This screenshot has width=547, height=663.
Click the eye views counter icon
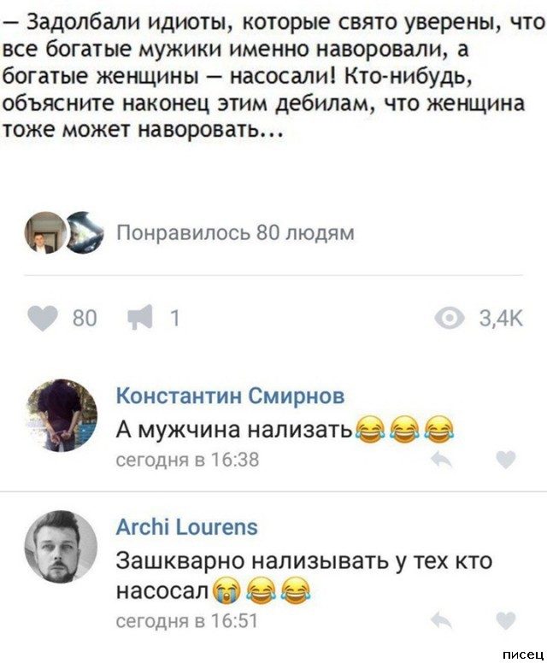[x=451, y=318]
